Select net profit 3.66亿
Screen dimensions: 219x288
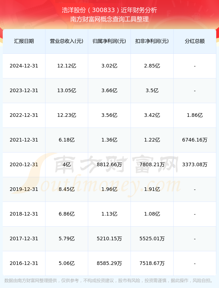(x=109, y=91)
